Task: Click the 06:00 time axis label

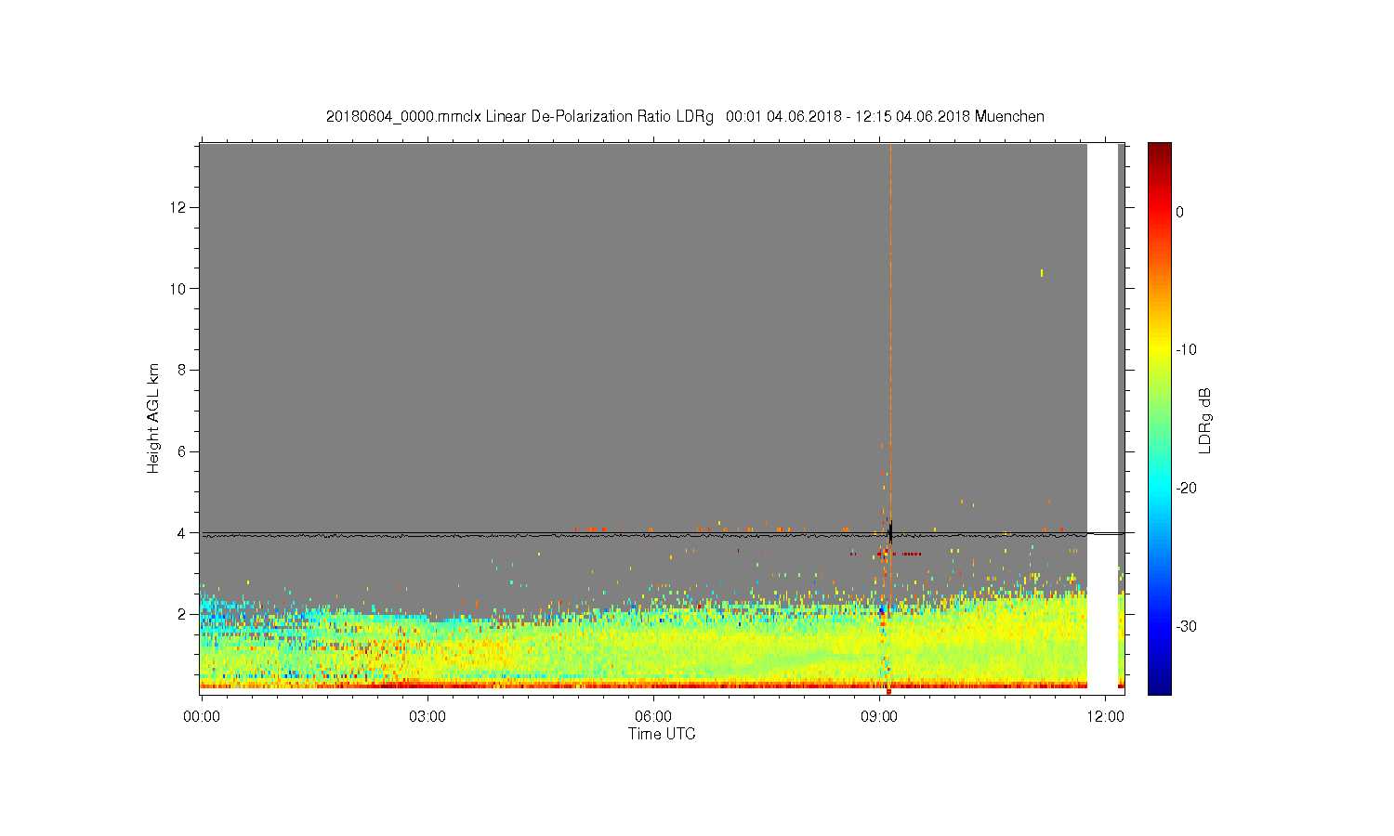Action: tap(653, 717)
